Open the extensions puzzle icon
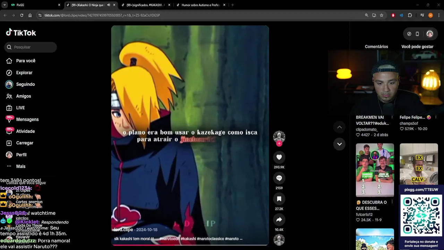Viewport: 444px width, 250px height. pyautogui.click(x=410, y=15)
